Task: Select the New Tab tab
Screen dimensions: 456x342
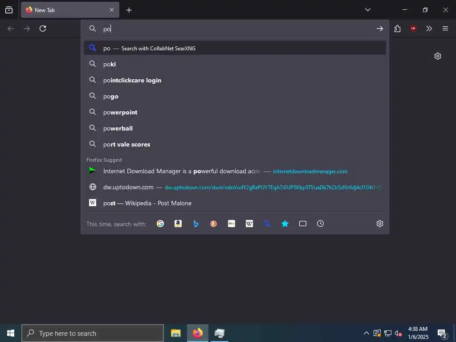Action: (70, 10)
